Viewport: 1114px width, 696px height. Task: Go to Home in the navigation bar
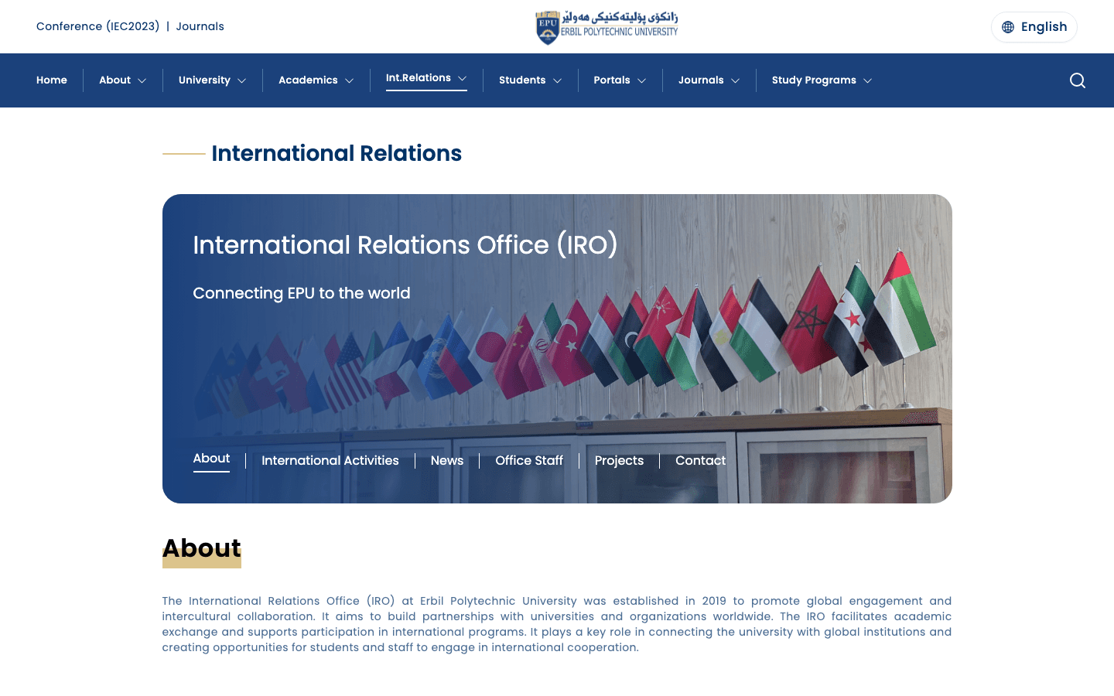(x=52, y=80)
